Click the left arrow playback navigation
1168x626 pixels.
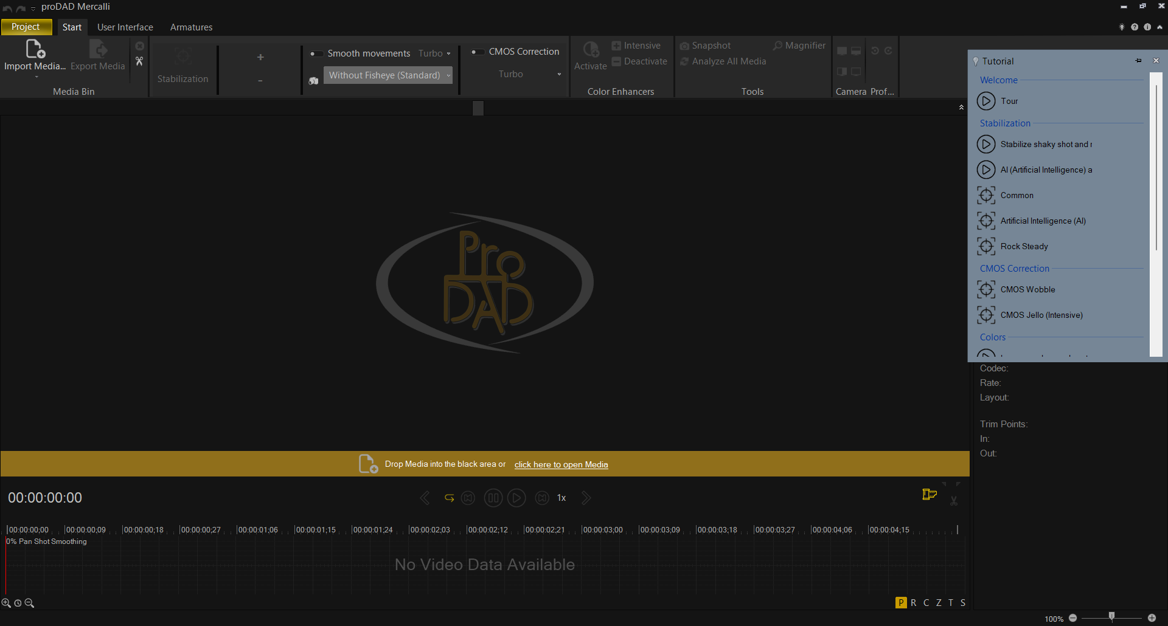[425, 498]
